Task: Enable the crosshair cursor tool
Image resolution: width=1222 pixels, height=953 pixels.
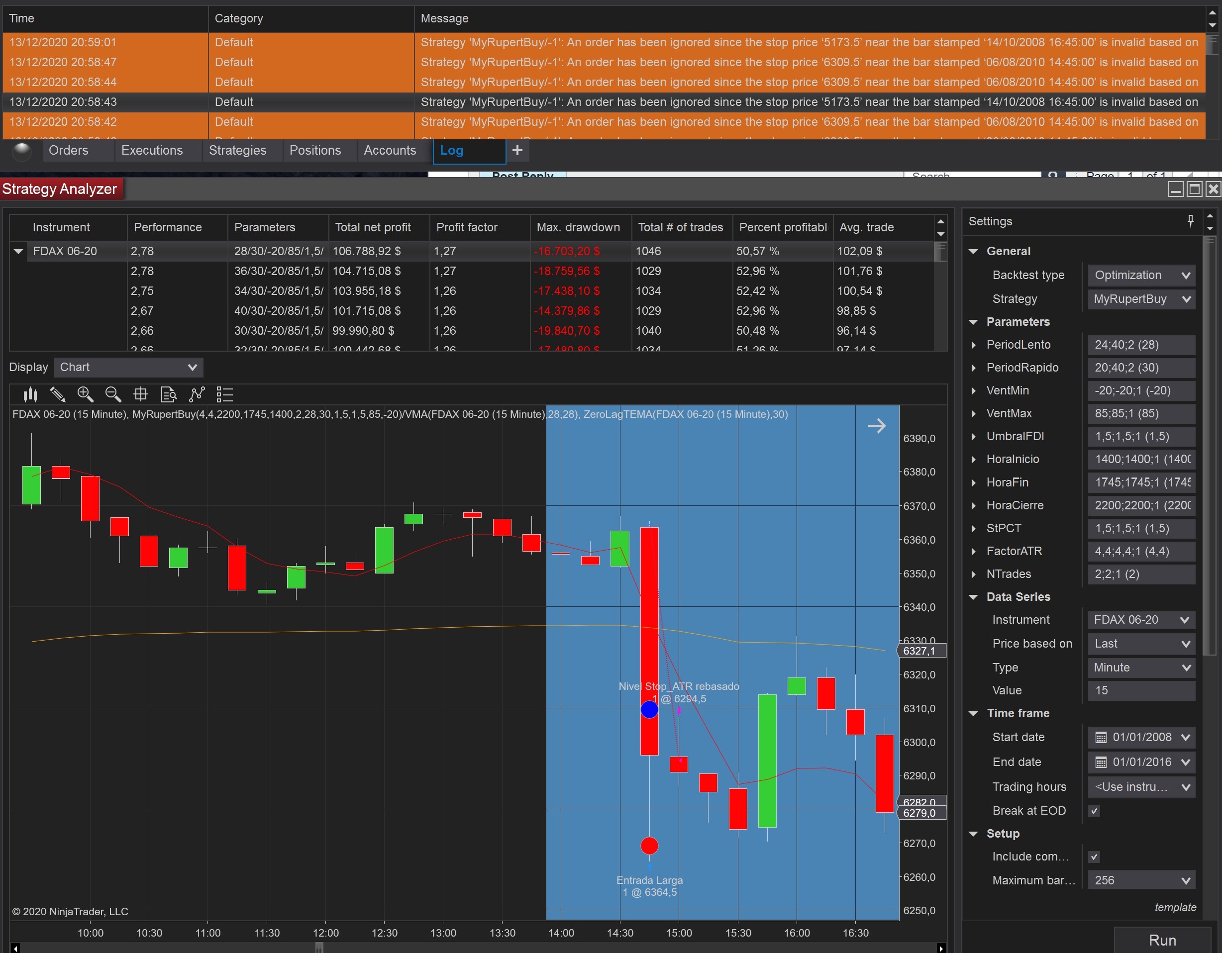Action: [141, 395]
